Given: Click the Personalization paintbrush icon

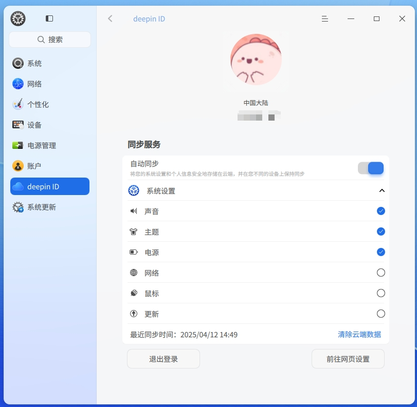Looking at the screenshot, I should click(18, 104).
